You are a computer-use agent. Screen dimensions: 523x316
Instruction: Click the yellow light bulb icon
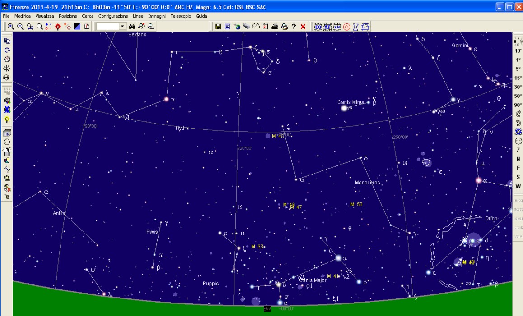(7, 119)
